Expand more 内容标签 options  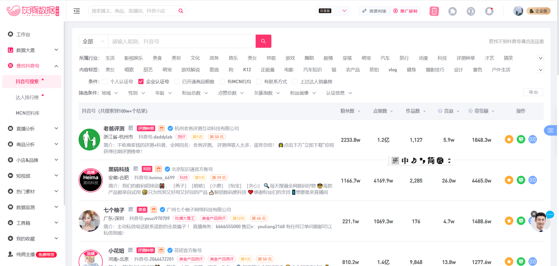[541, 70]
